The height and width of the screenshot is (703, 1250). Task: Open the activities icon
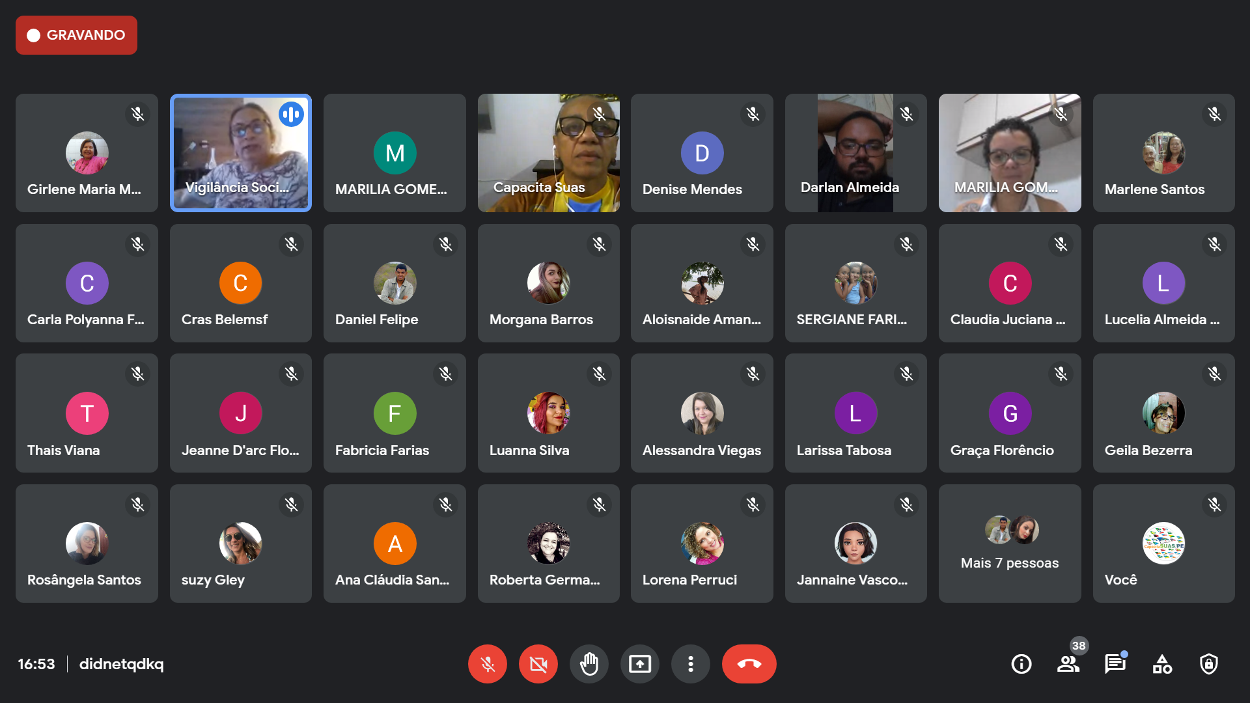(1162, 664)
